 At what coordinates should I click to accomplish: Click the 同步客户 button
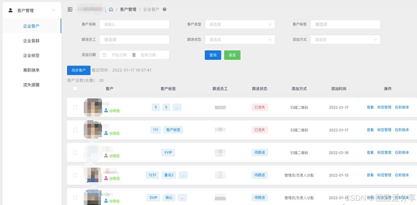(79, 70)
